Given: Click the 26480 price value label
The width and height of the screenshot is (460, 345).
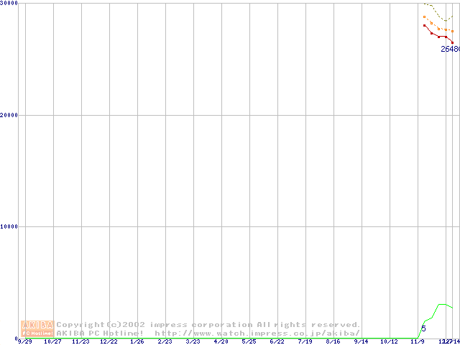Looking at the screenshot, I should [x=450, y=50].
